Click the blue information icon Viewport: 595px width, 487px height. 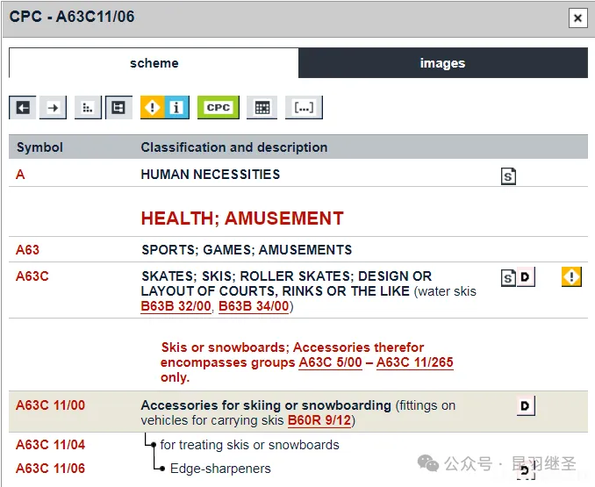(176, 107)
